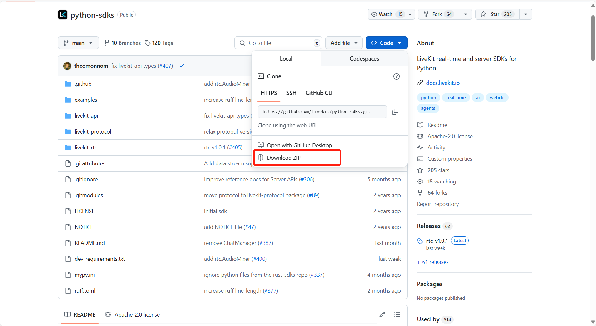
Task: View the 120 Tags link
Action: pyautogui.click(x=159, y=43)
